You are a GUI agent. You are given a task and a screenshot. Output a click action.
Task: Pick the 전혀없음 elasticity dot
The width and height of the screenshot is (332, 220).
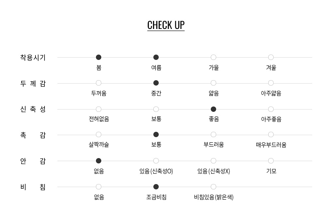click(x=99, y=110)
